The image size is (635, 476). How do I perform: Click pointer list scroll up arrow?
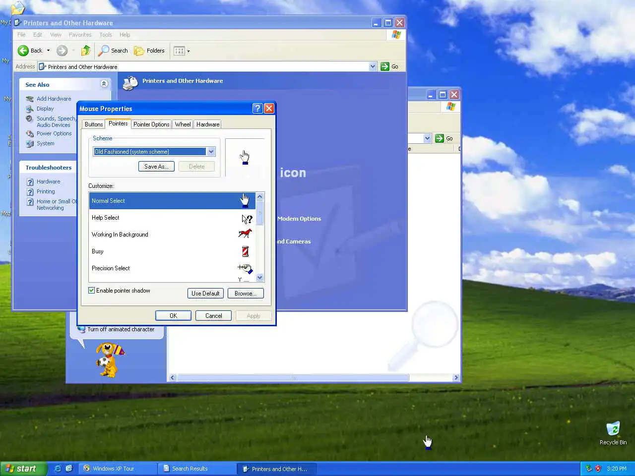pyautogui.click(x=259, y=197)
